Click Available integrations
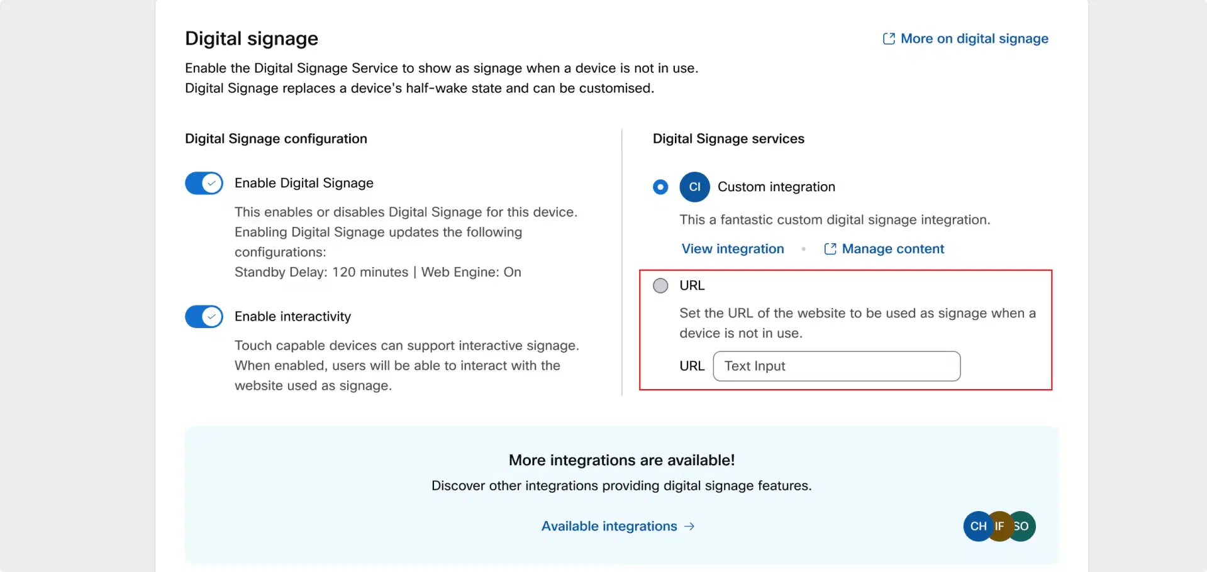The height and width of the screenshot is (572, 1207). click(609, 527)
